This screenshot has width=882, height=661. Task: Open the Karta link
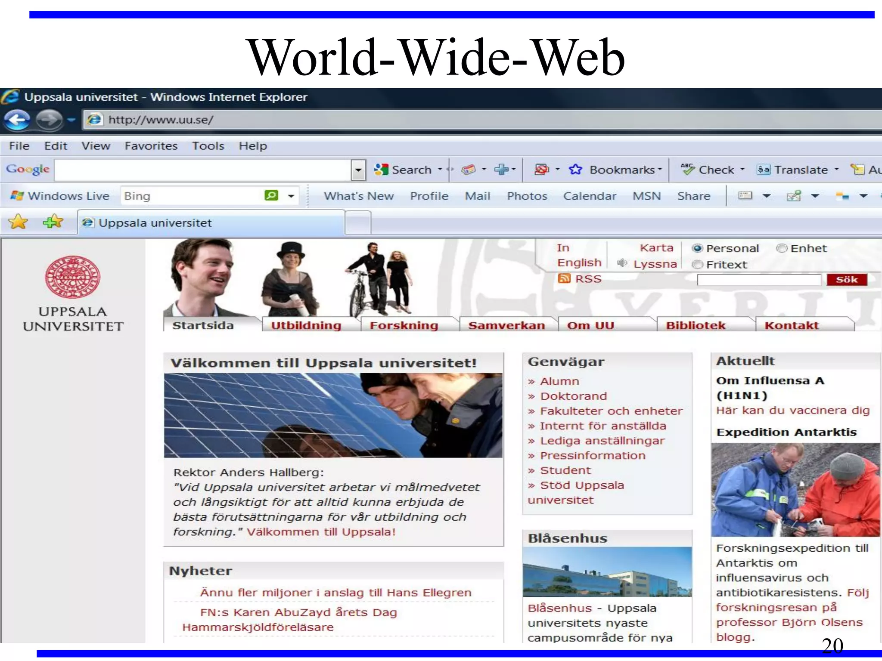coord(656,248)
